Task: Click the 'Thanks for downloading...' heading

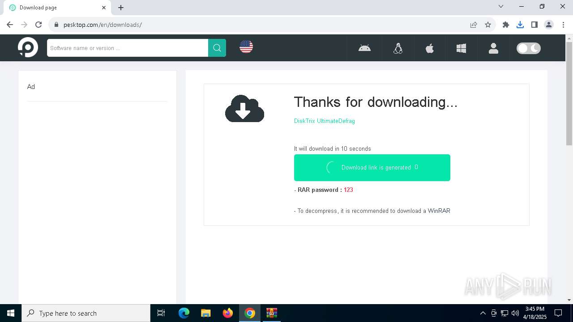Action: (376, 102)
